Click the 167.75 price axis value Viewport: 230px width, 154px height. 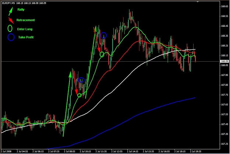pyautogui.click(x=224, y=95)
